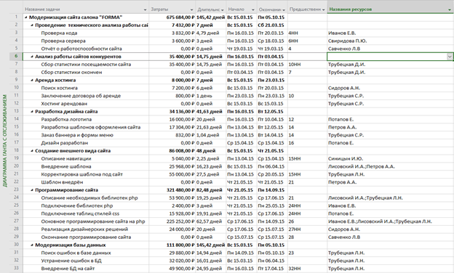Select task Окончание программирование сайта
Image resolution: width=454 pixels, height=273 pixels.
(86, 237)
